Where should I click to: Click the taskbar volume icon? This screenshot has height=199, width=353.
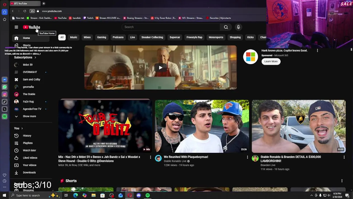tap(329, 195)
